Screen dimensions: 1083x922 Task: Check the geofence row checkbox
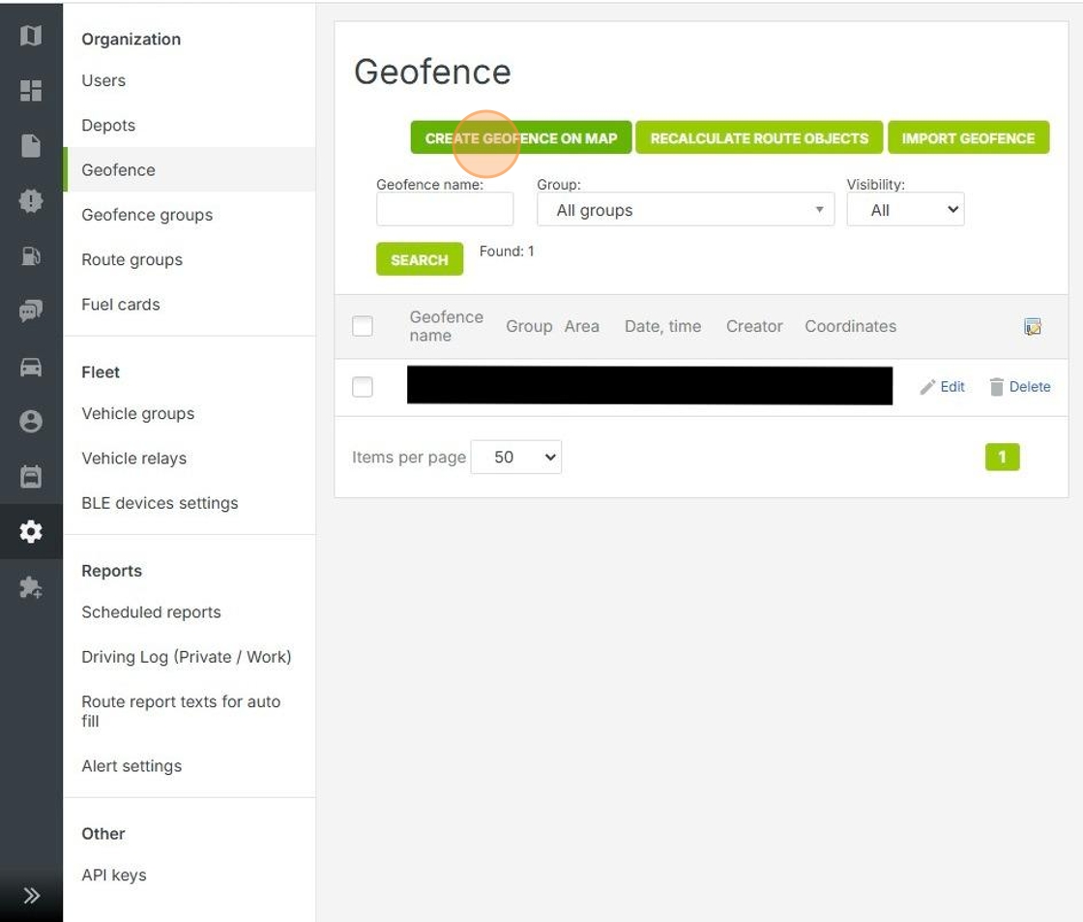point(363,387)
